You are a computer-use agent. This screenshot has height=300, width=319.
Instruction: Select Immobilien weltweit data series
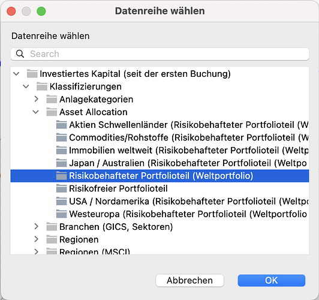click(159, 151)
